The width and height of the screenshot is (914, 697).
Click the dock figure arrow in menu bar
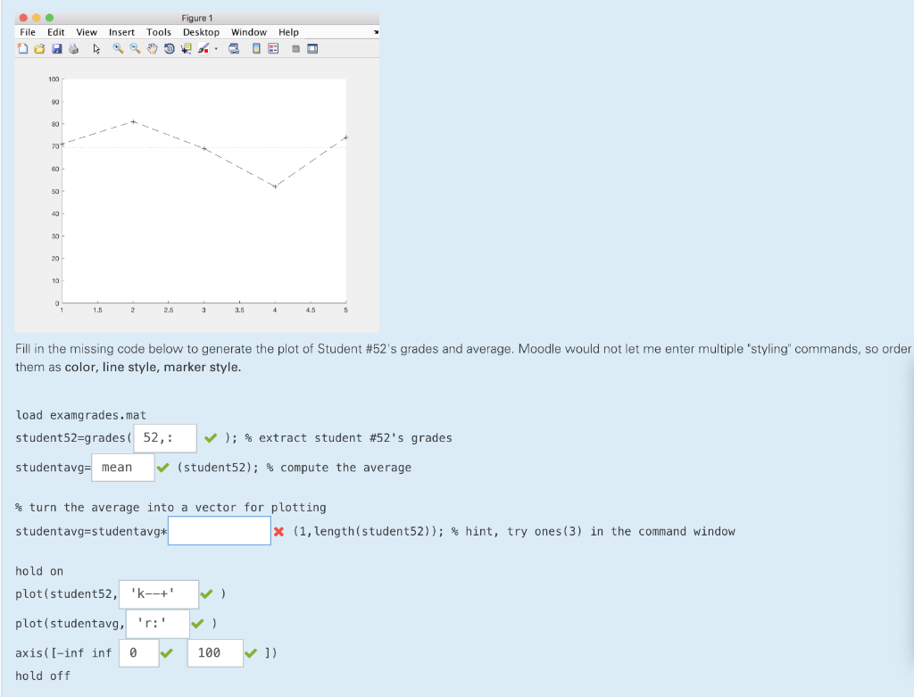point(376,33)
